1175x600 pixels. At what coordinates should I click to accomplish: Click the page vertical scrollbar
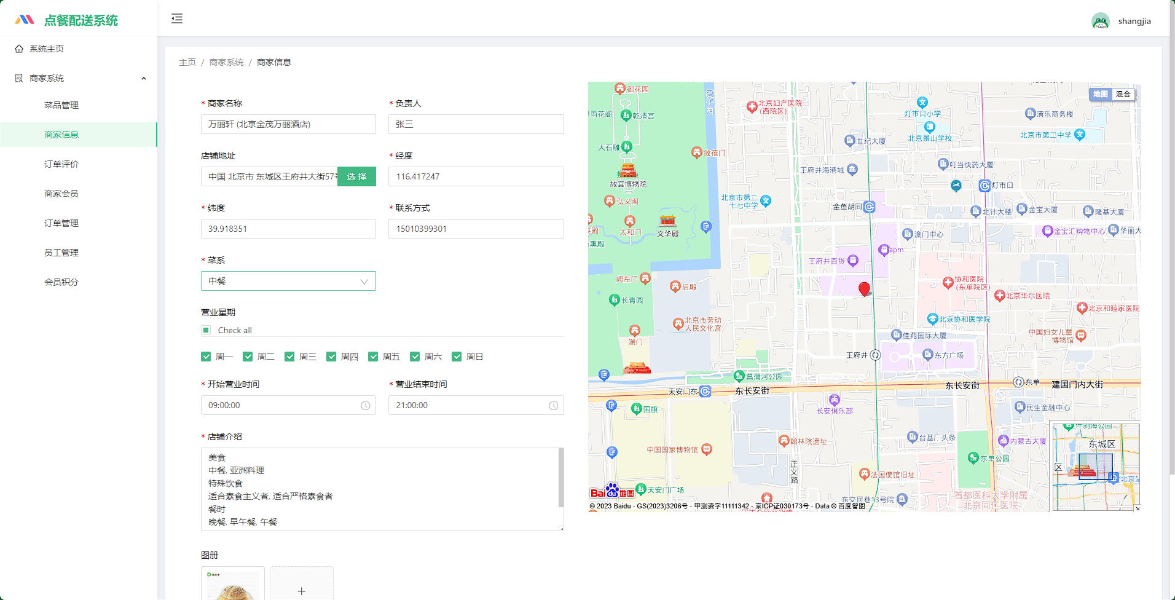pos(1172,237)
